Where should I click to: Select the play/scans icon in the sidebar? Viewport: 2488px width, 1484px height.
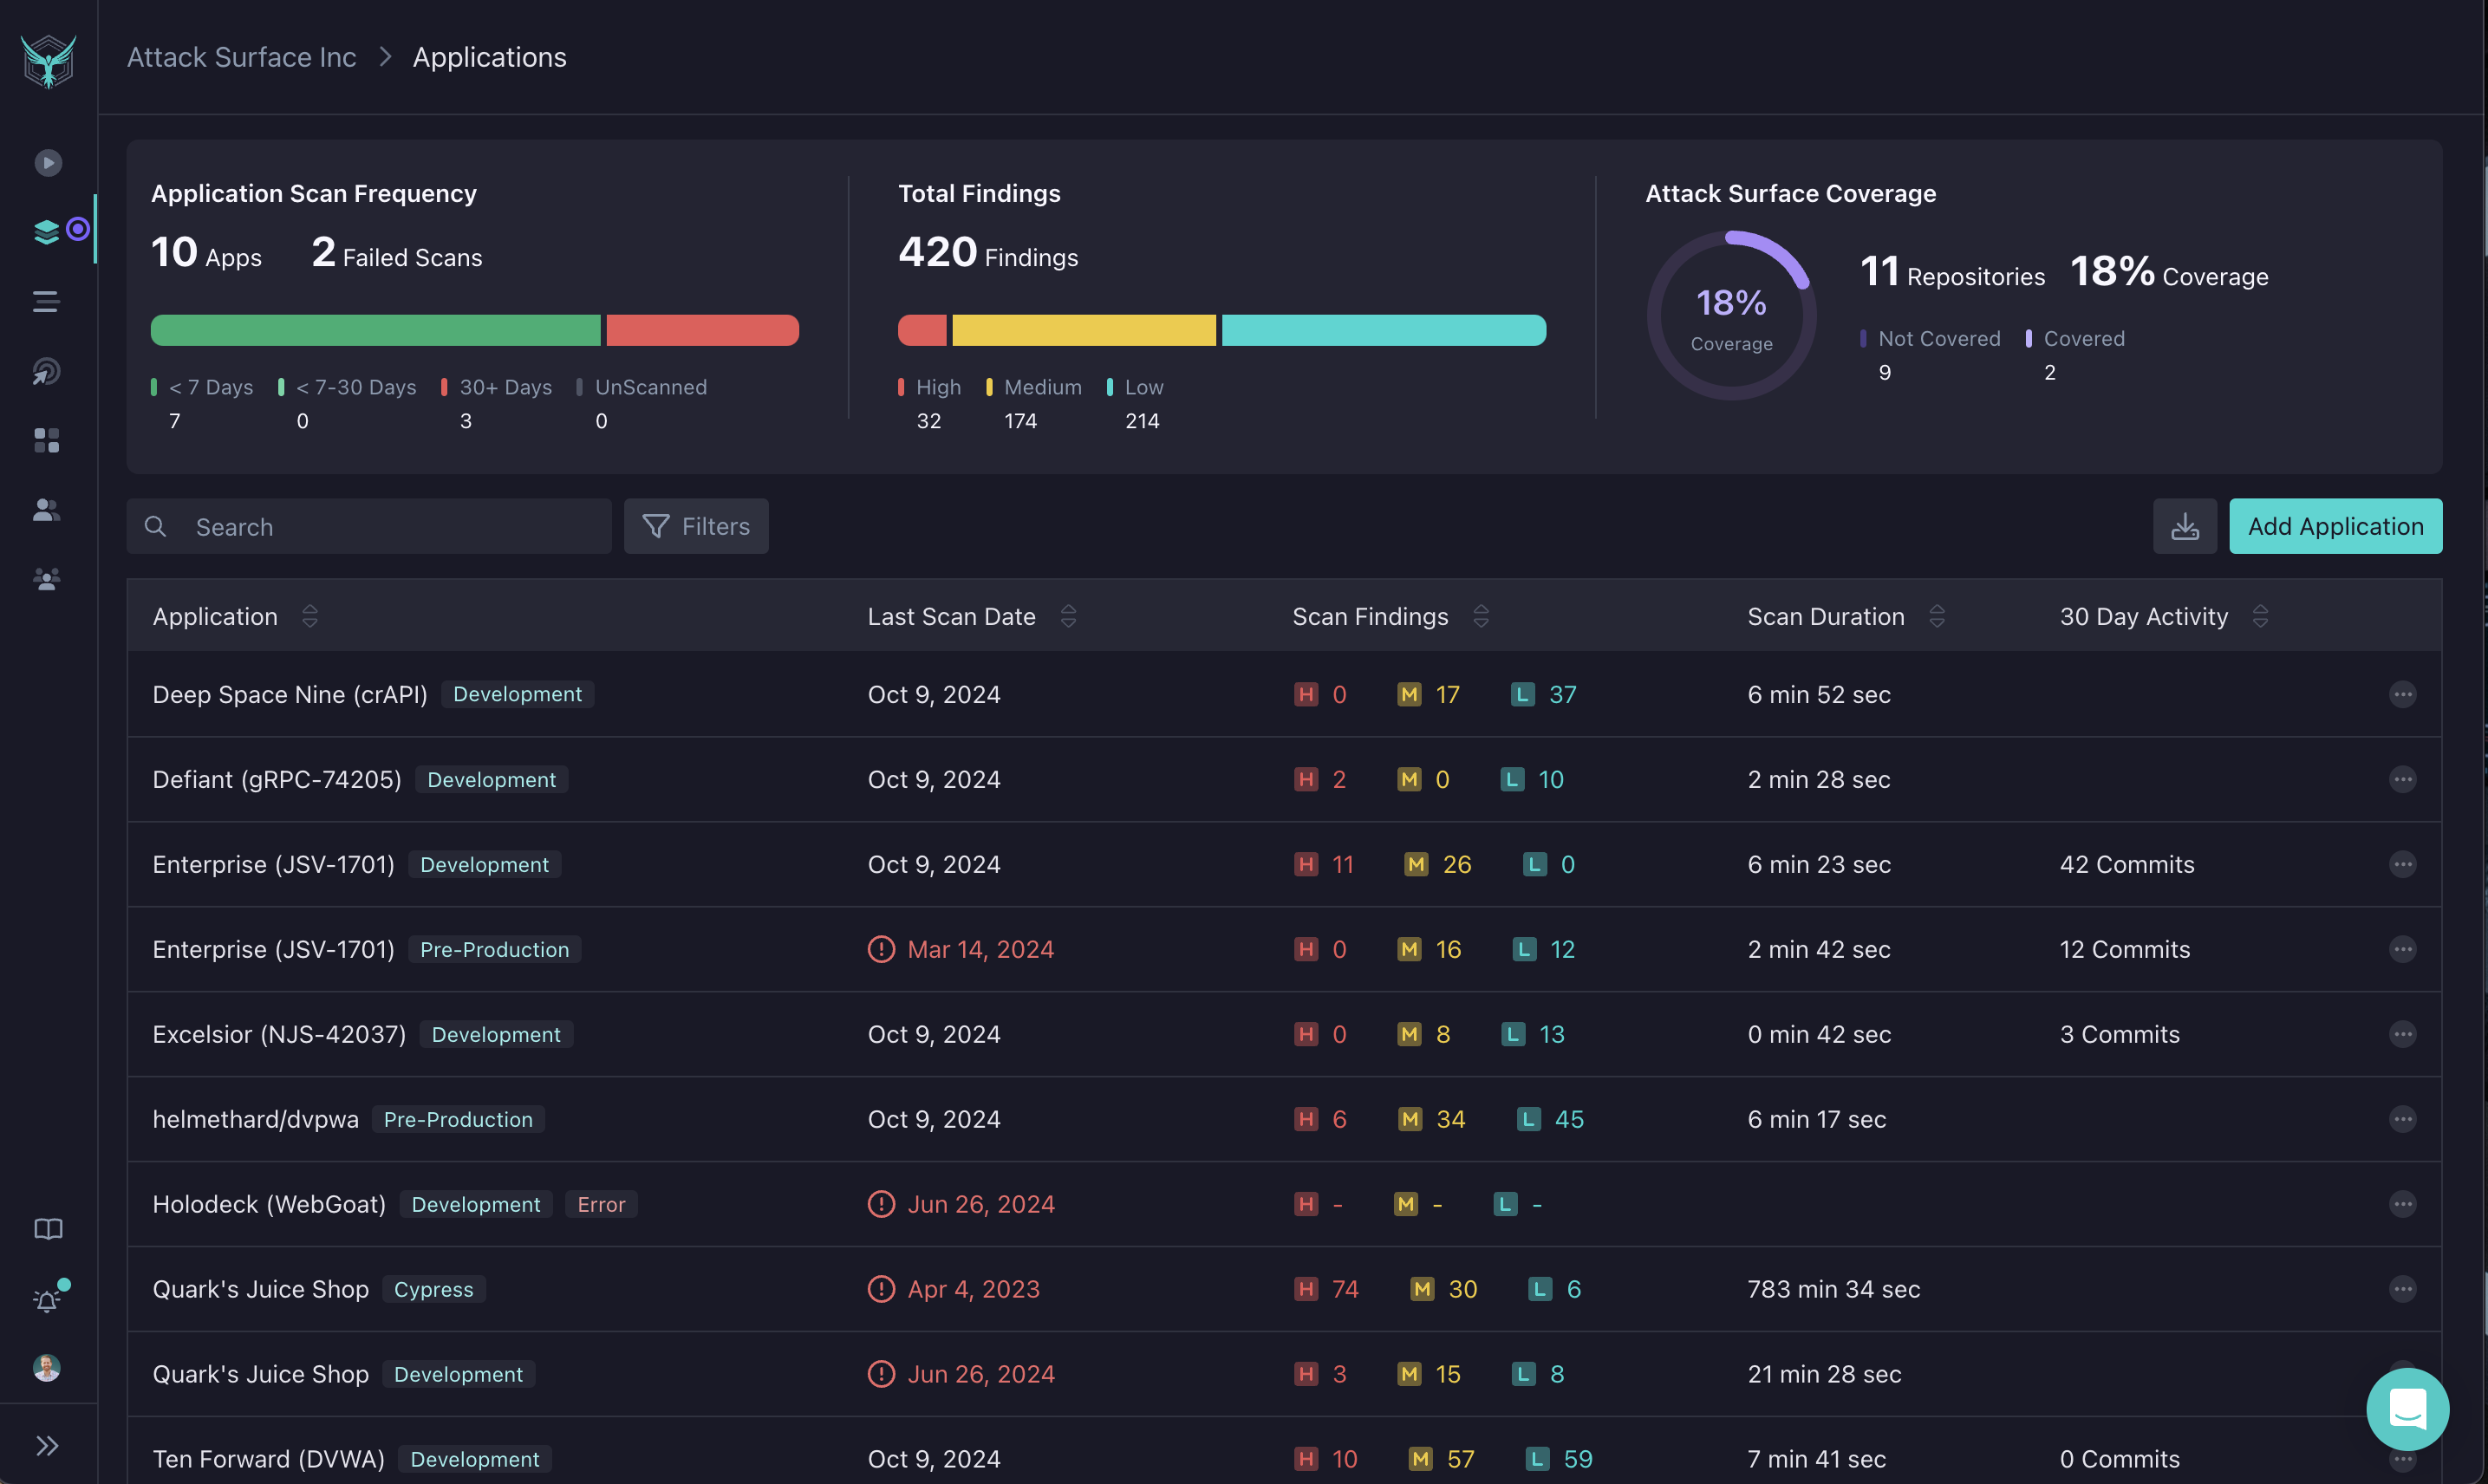[x=46, y=162]
